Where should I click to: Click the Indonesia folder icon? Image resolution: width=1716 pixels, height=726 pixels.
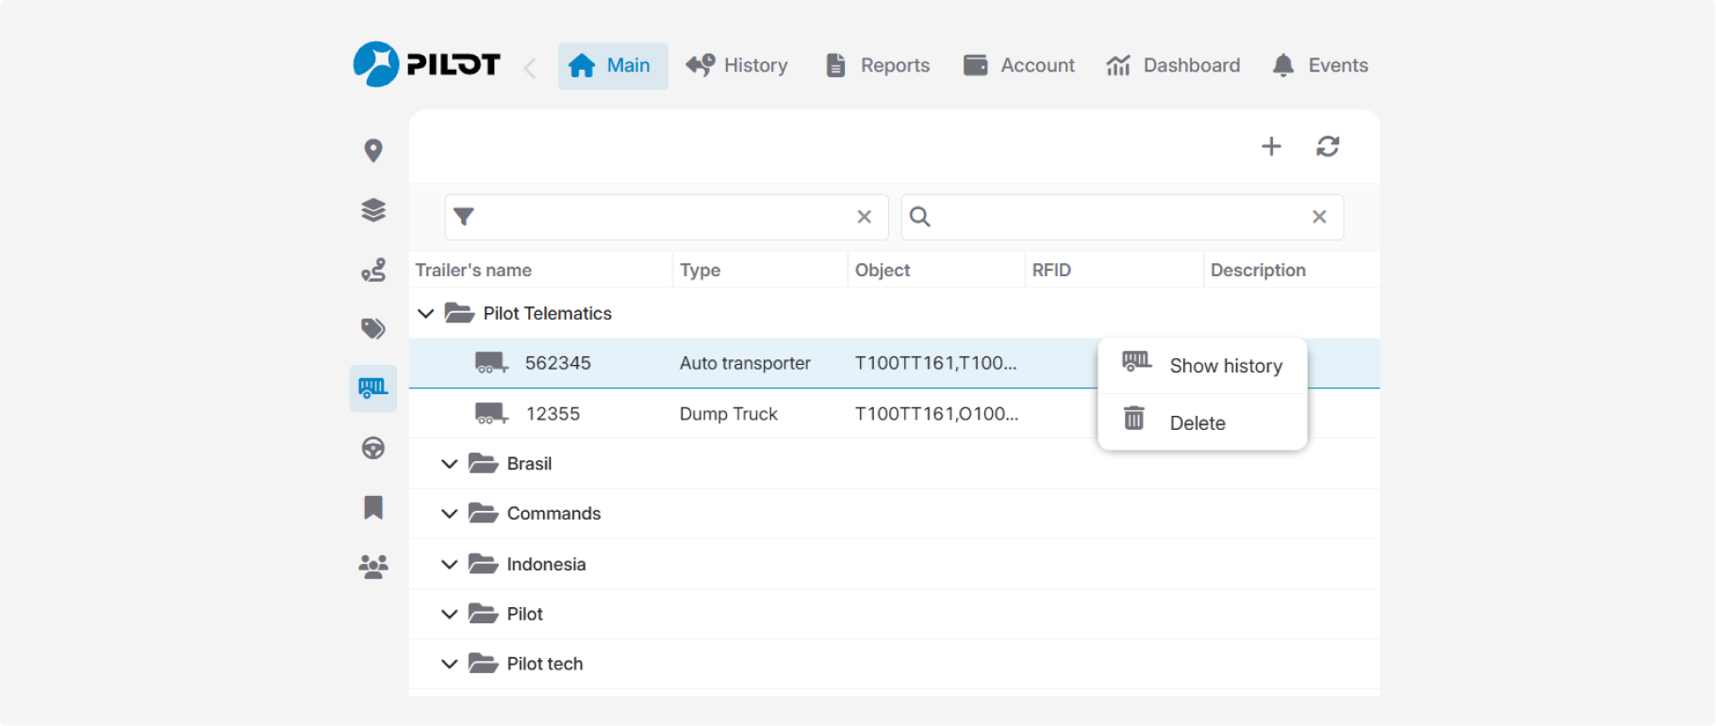(x=483, y=564)
